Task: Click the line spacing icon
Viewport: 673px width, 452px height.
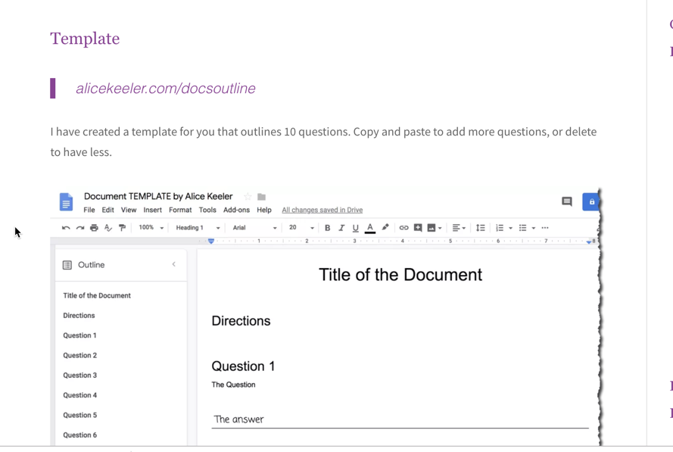Action: tap(480, 228)
